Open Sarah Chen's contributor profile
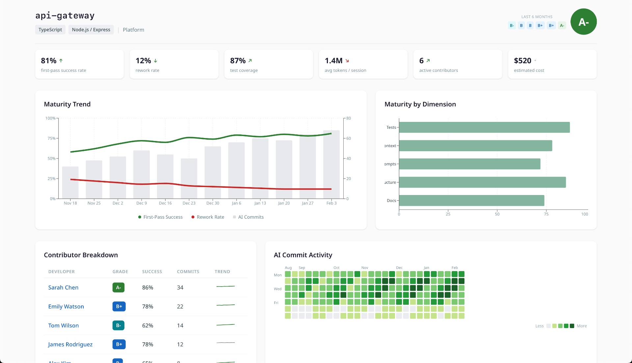The image size is (632, 363). click(x=63, y=287)
